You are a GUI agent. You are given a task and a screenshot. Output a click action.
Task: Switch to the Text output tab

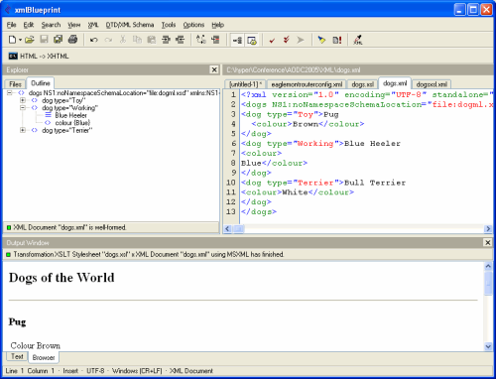click(x=17, y=356)
